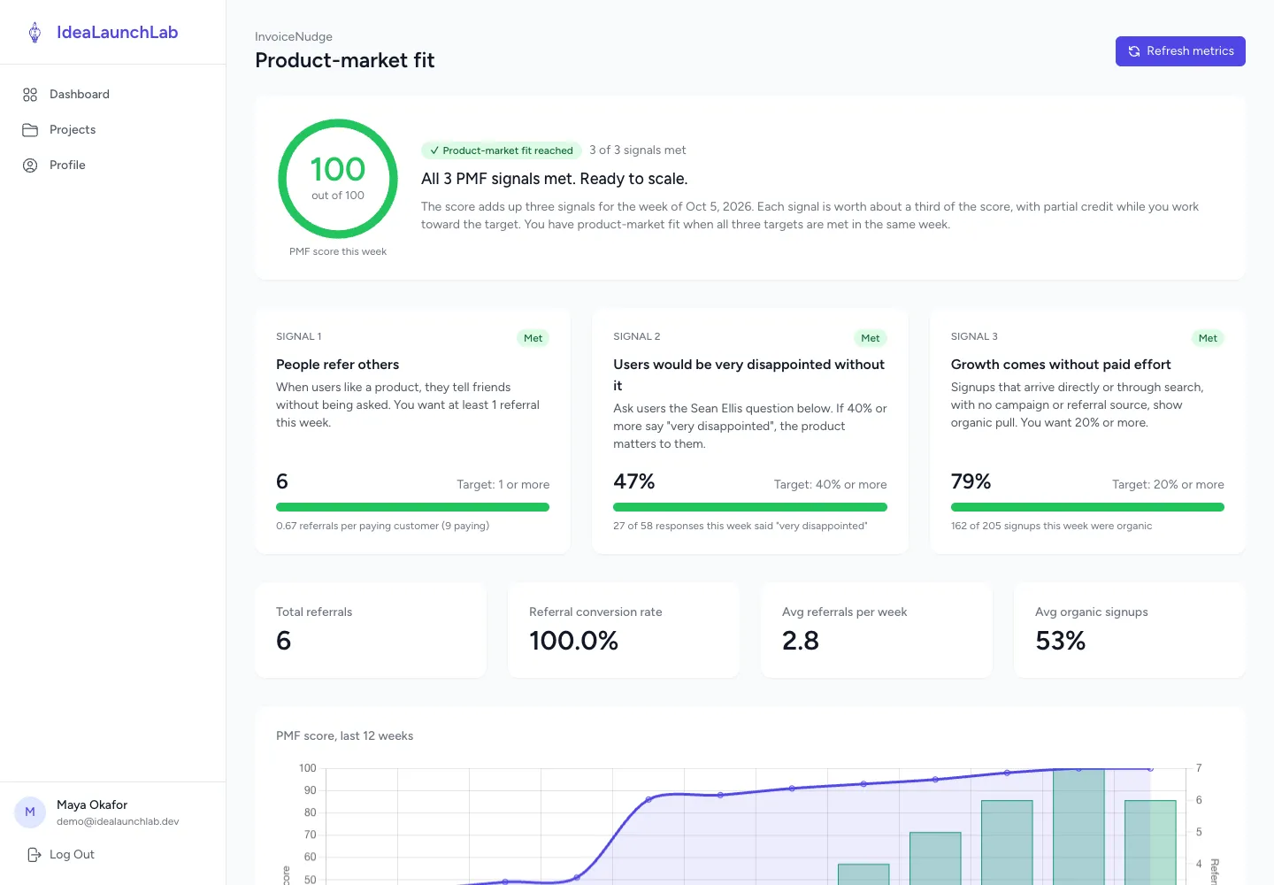The width and height of the screenshot is (1274, 885).
Task: Click the Growth comes without paid effort heading
Action: point(1061,365)
